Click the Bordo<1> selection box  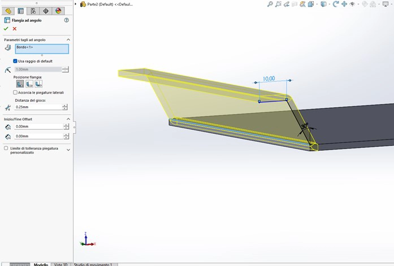(x=42, y=49)
